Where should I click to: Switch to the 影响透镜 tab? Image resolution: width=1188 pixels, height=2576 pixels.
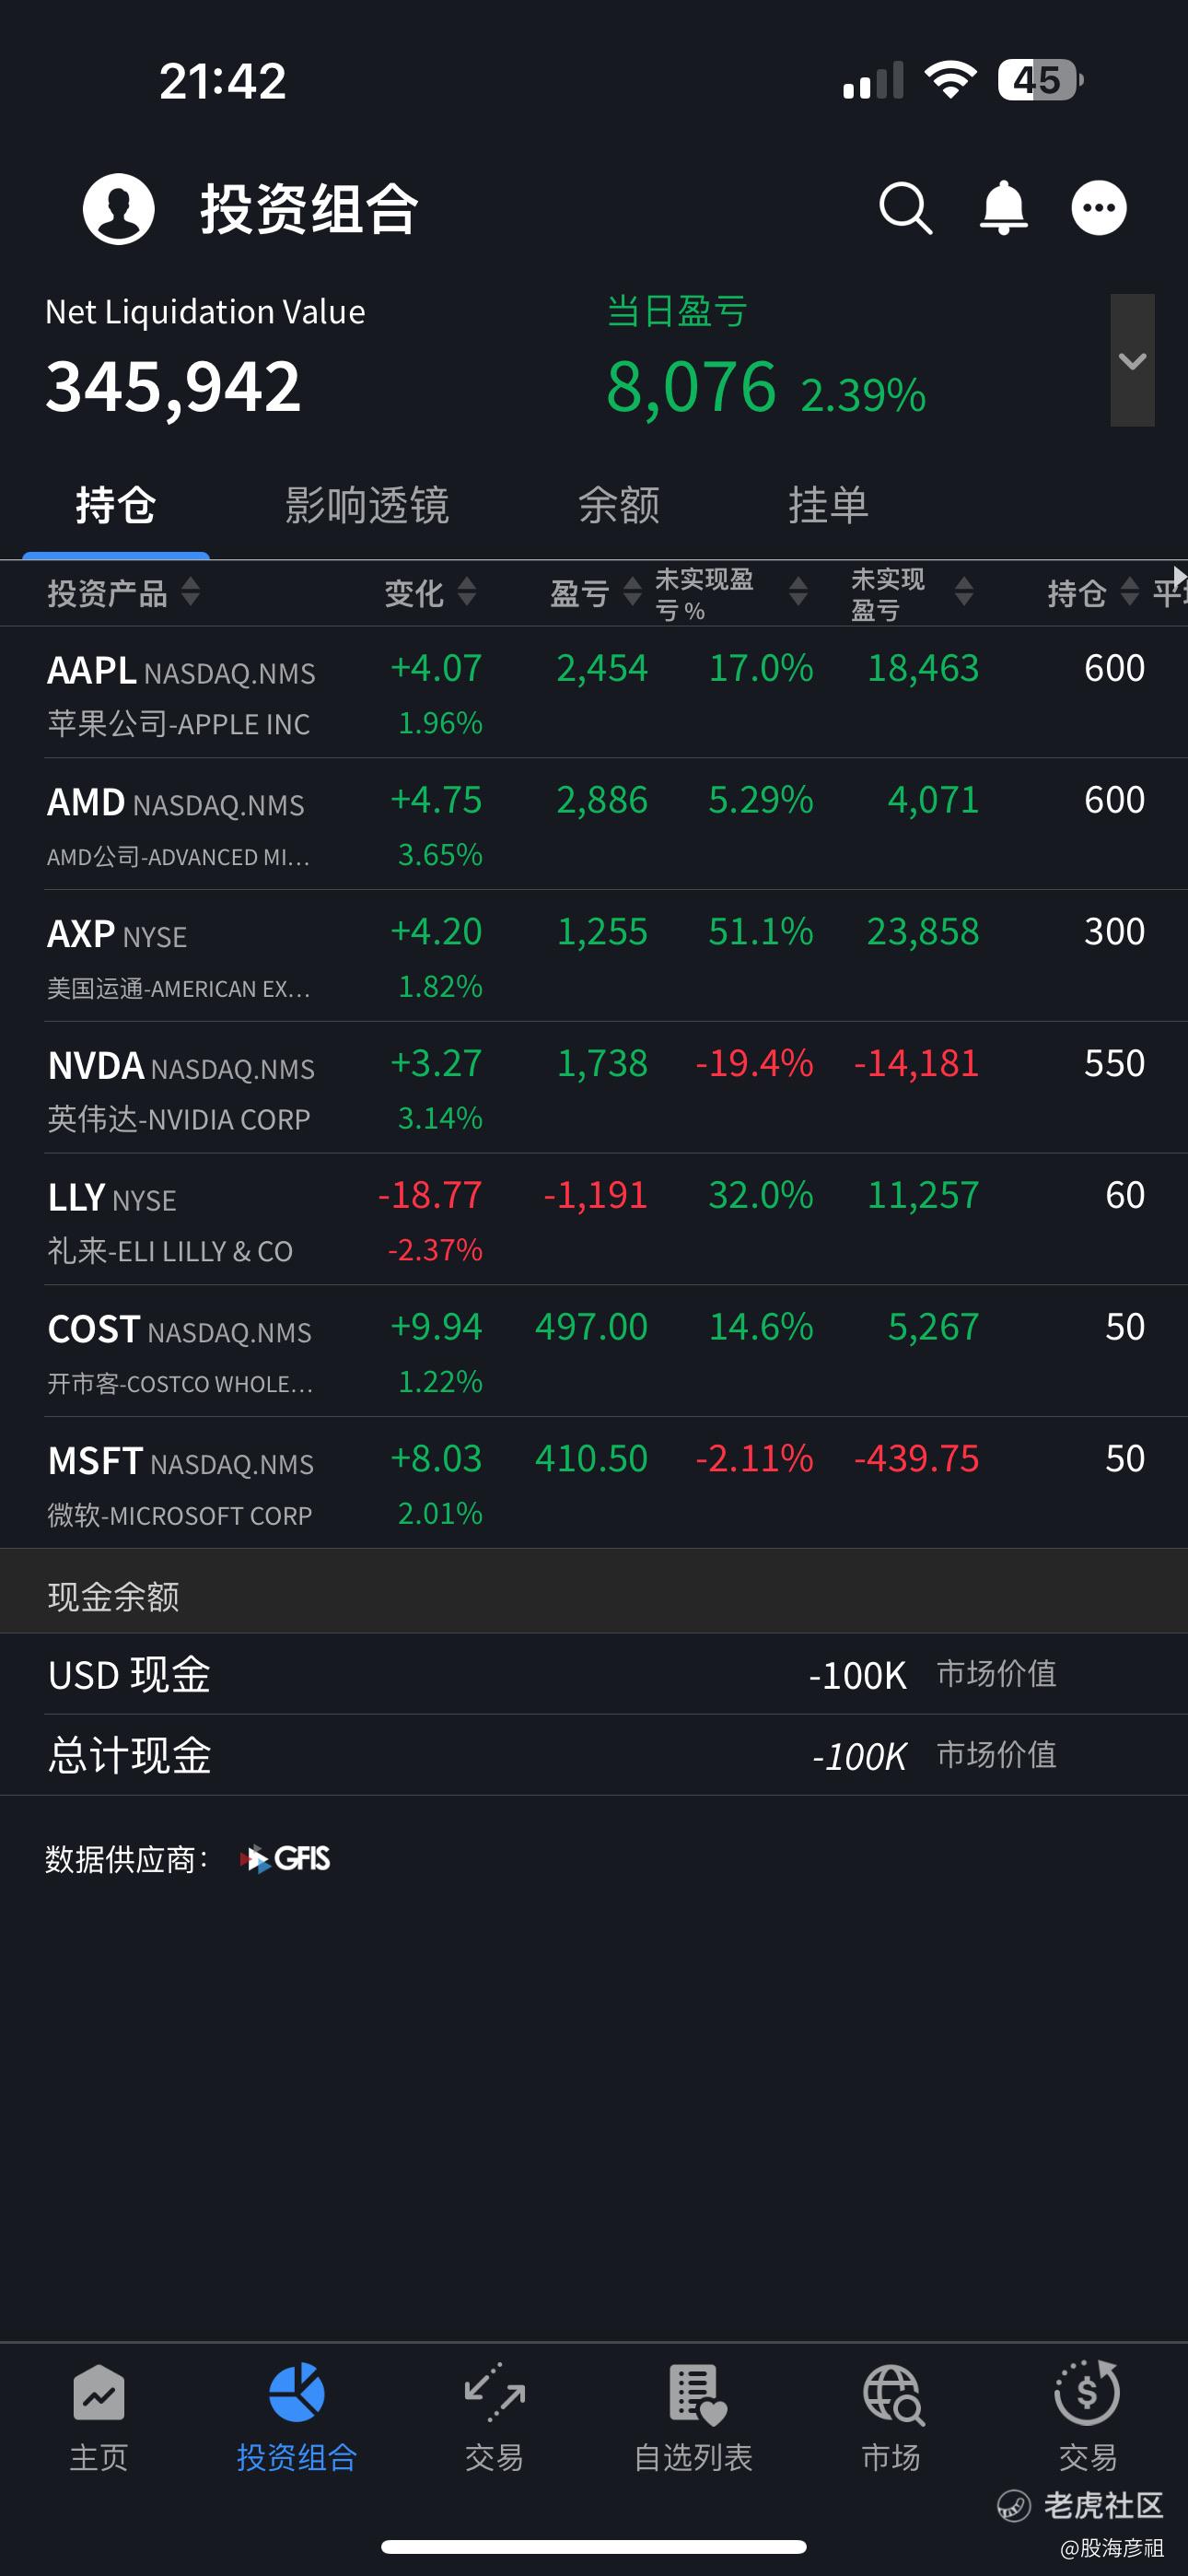tap(367, 505)
